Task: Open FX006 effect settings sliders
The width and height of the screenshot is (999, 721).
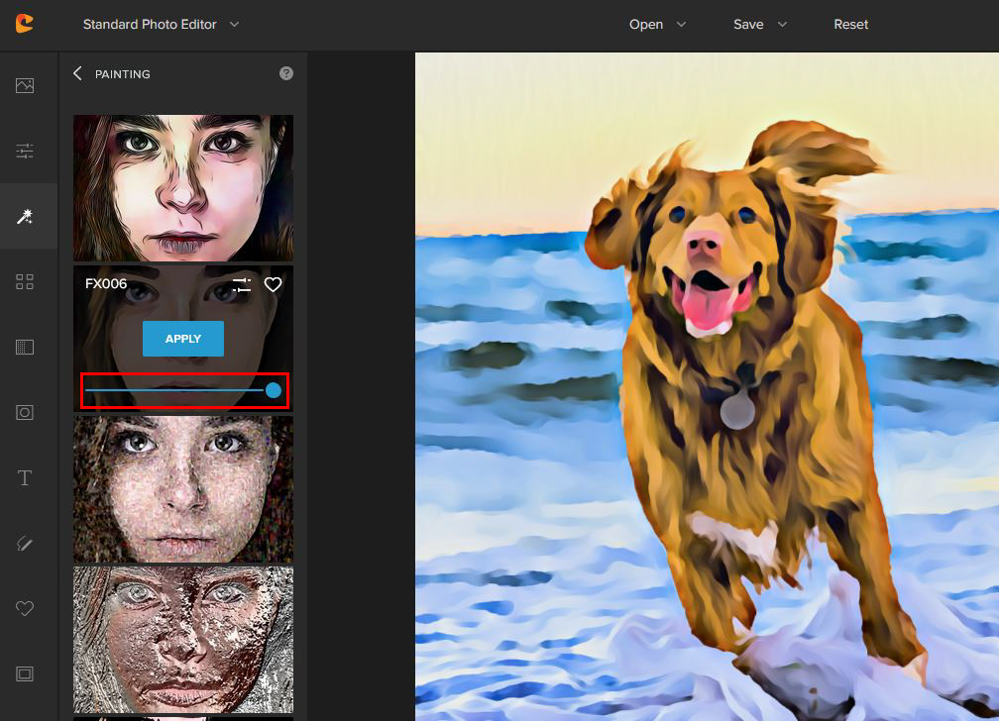Action: [x=242, y=285]
